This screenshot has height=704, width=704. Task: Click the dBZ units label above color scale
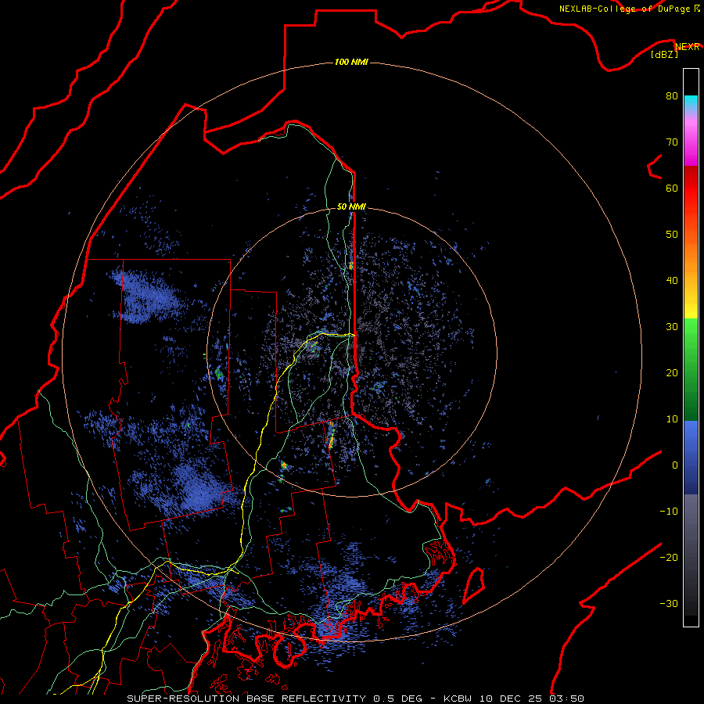click(x=664, y=55)
